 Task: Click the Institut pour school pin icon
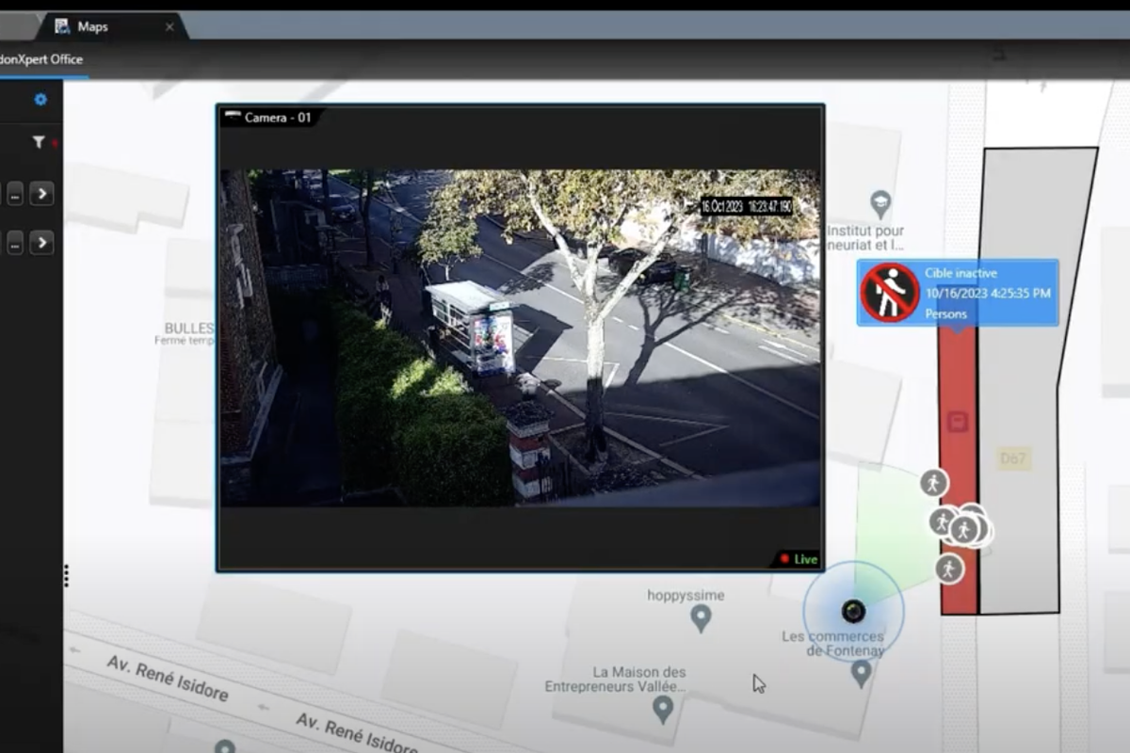(x=880, y=203)
